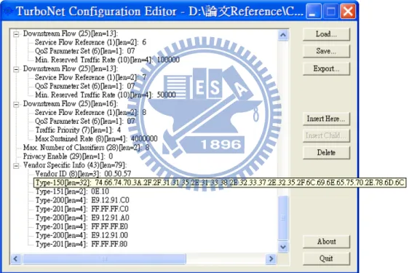Collapse the first Downstream Flow [len=13] node

16,34
